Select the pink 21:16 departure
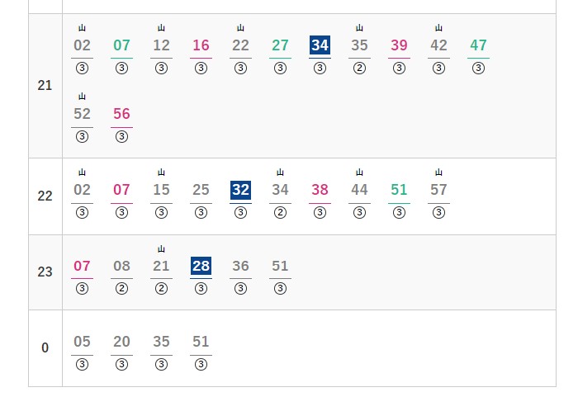This screenshot has height=397, width=578. pos(201,45)
